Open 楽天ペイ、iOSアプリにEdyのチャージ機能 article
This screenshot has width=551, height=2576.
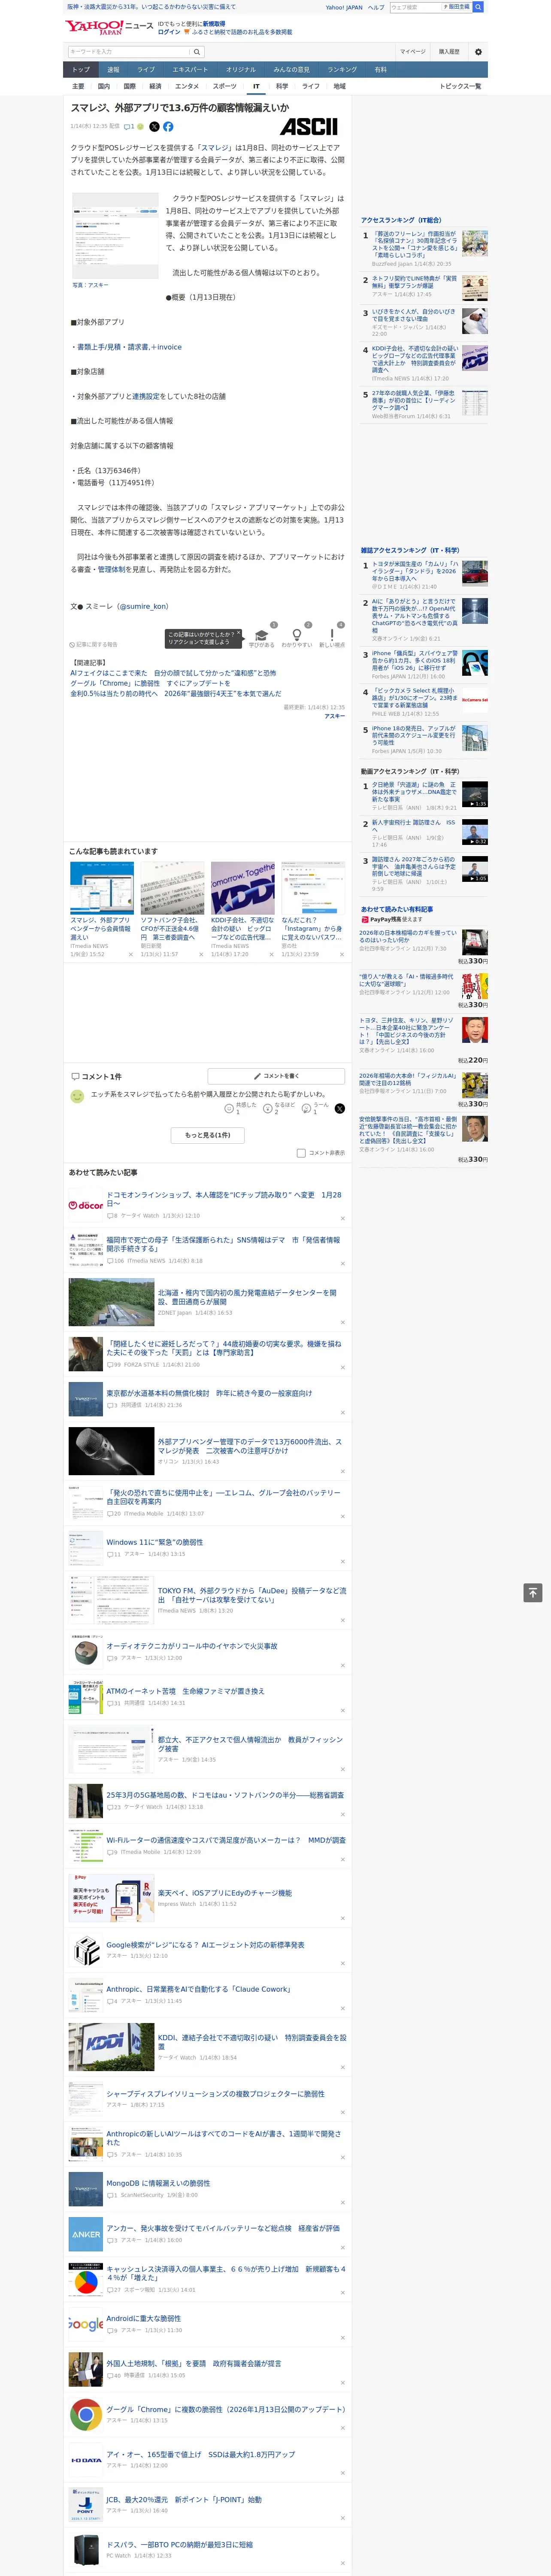pos(225,1893)
